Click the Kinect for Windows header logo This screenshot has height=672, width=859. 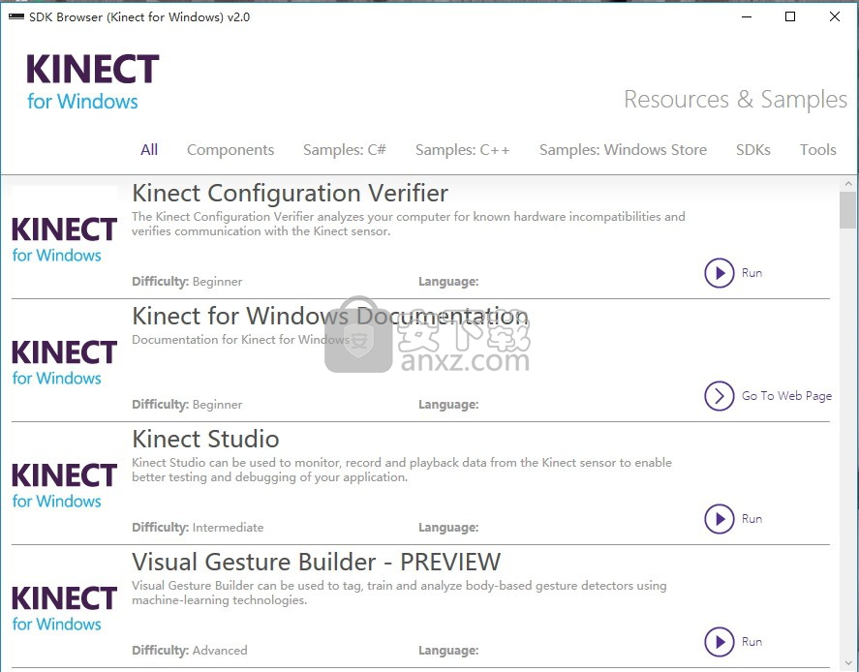[93, 82]
